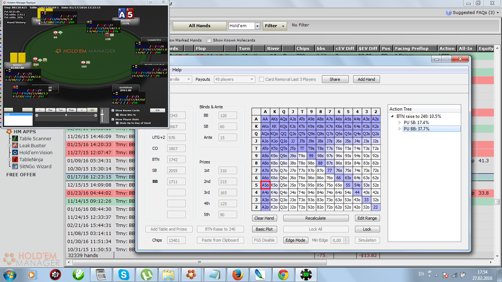
Task: Open the Help menu
Action: [x=177, y=70]
